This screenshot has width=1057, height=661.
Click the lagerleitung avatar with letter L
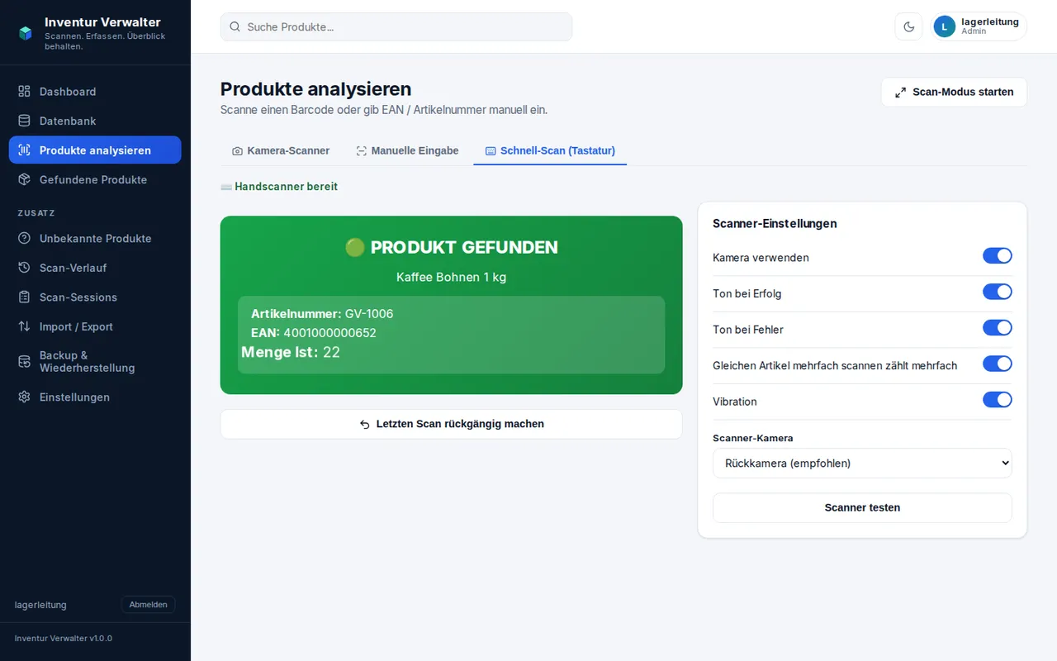(945, 26)
